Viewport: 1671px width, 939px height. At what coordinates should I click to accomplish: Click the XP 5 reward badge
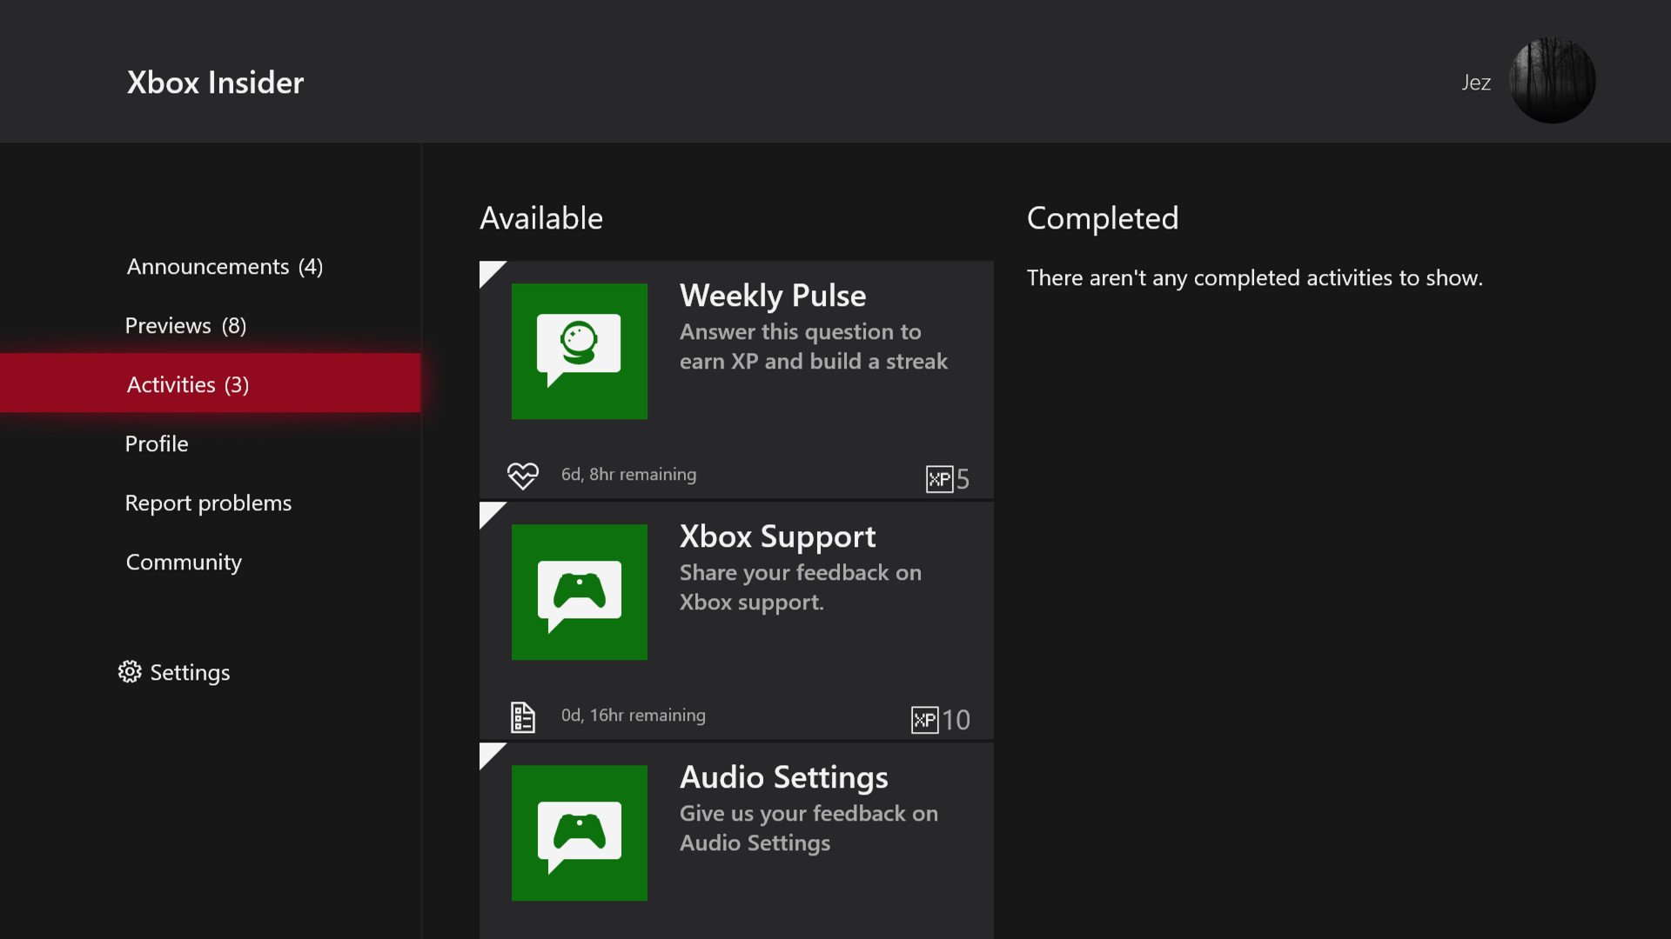947,479
